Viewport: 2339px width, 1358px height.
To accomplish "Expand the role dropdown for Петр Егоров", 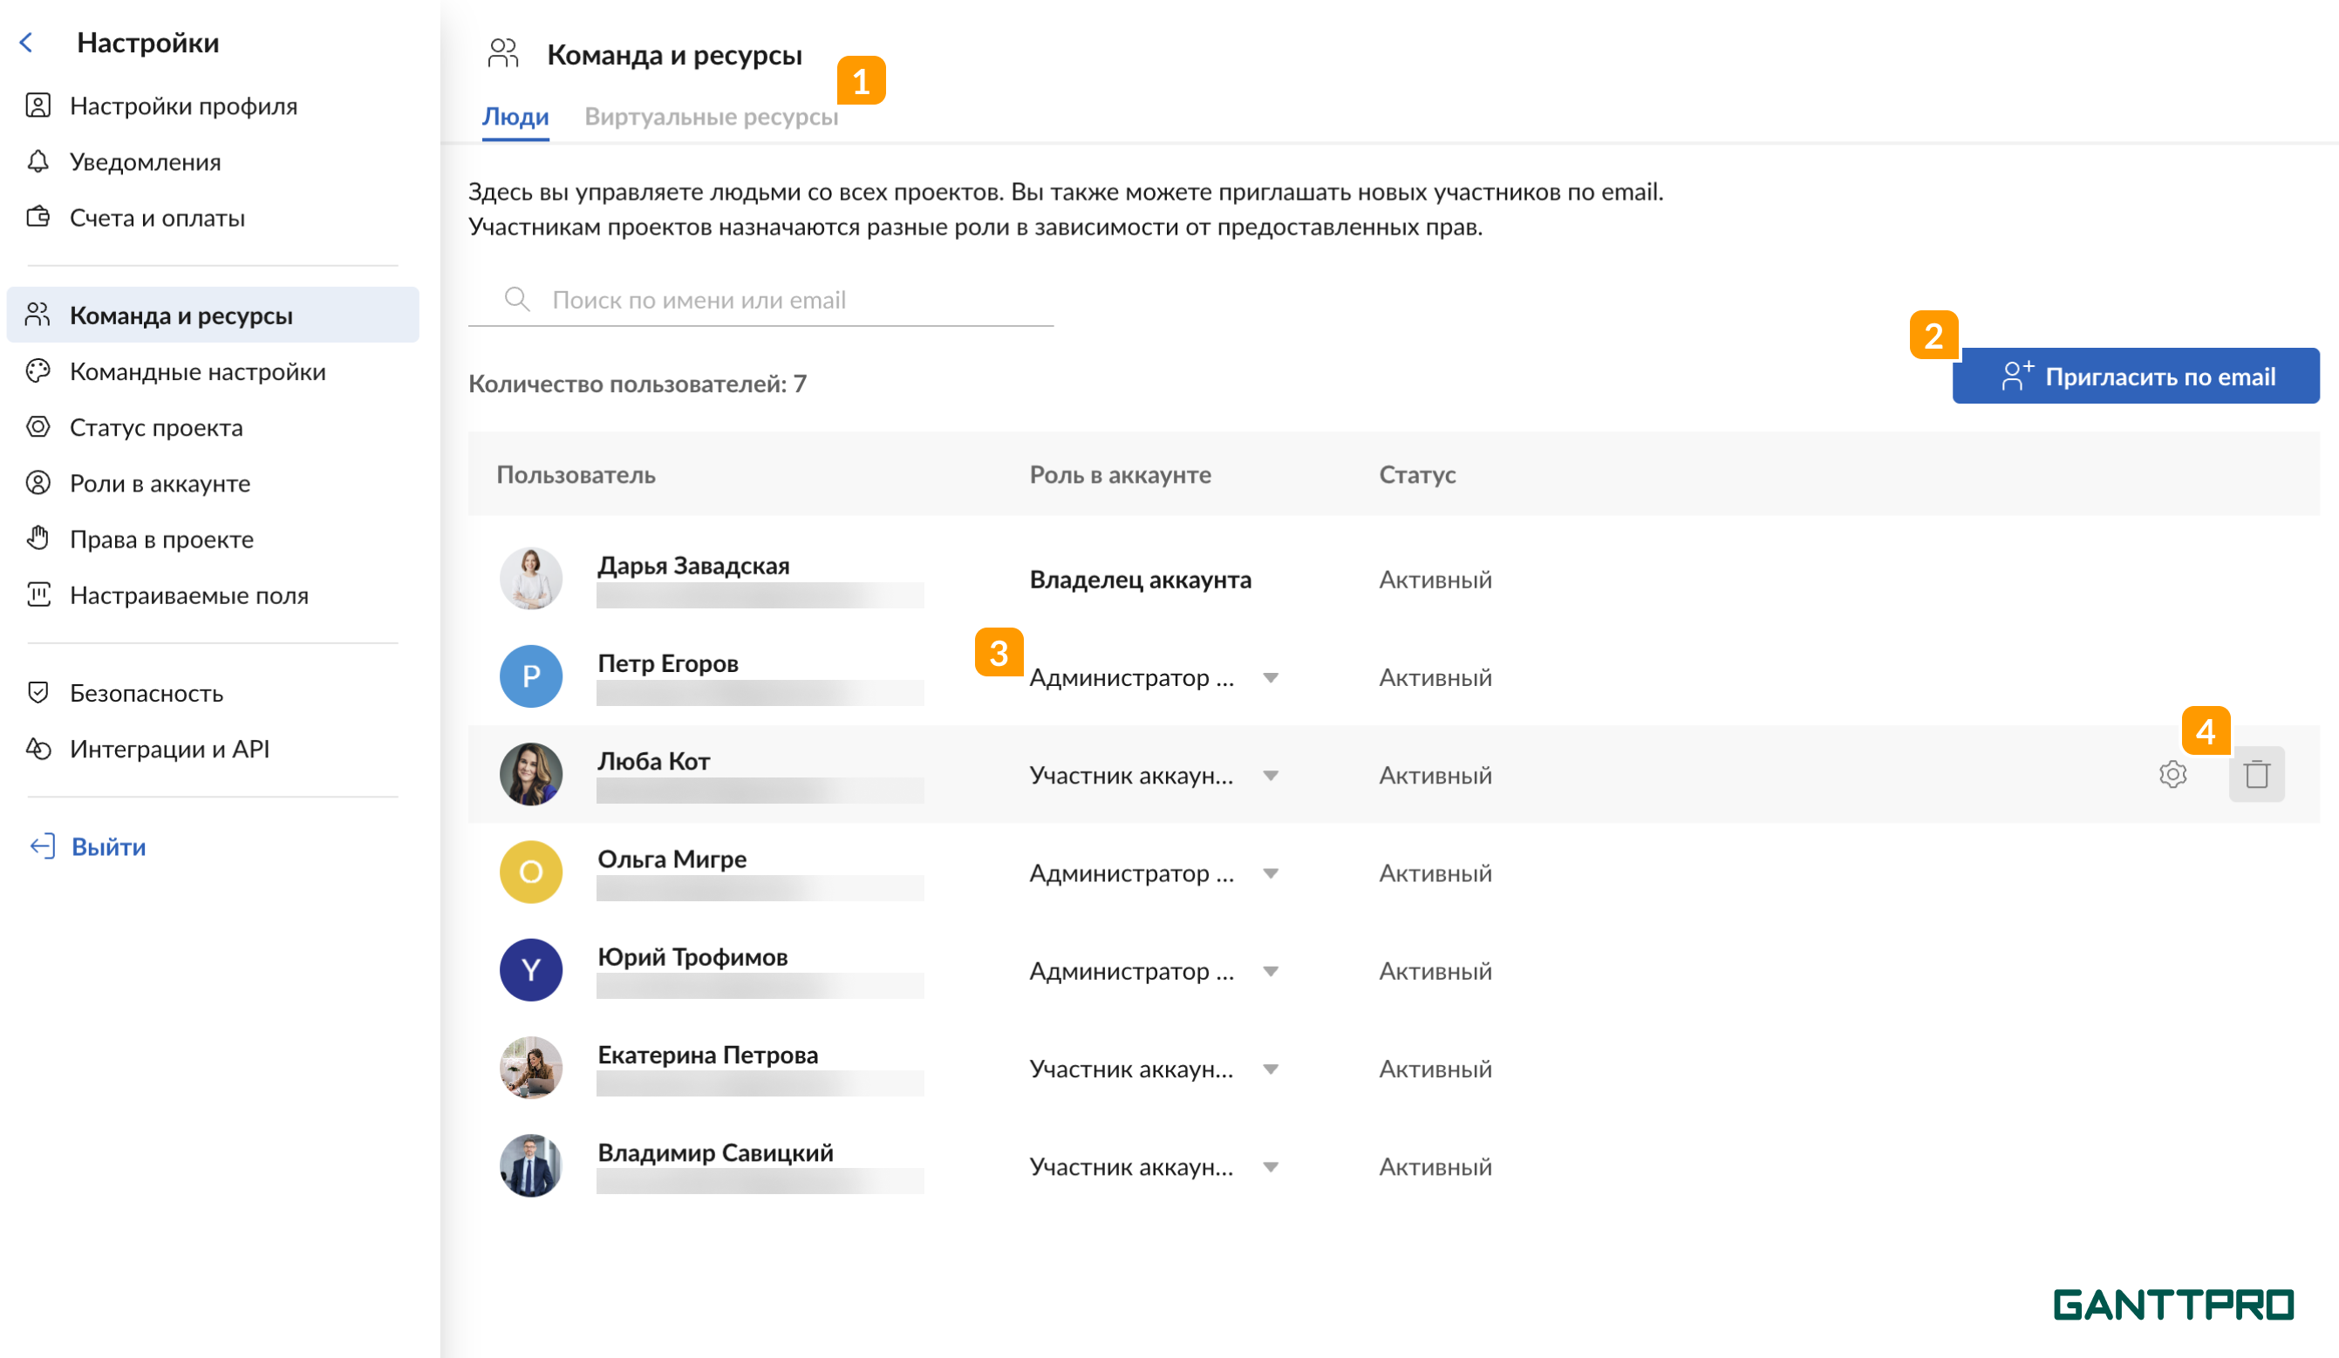I will click(x=1271, y=677).
